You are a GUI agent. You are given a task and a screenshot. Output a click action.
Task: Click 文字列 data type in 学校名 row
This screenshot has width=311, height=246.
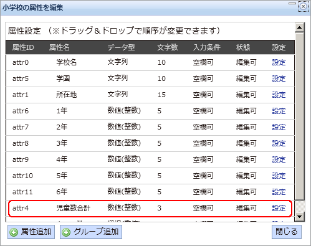[x=118, y=62]
